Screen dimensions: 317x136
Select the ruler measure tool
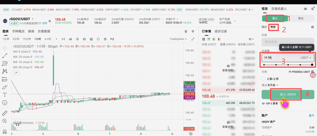pyautogui.click(x=5, y=113)
